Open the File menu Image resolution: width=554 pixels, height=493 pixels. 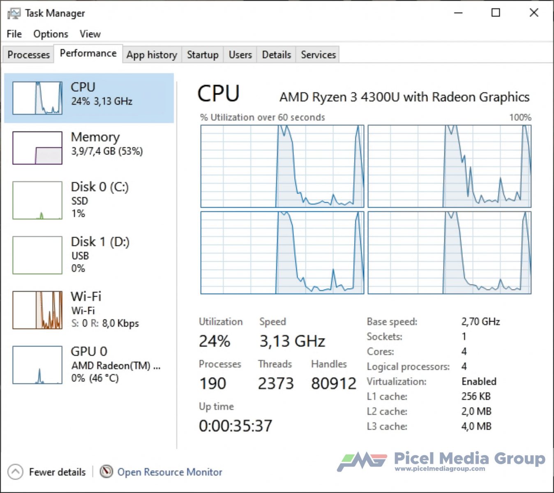(x=14, y=34)
